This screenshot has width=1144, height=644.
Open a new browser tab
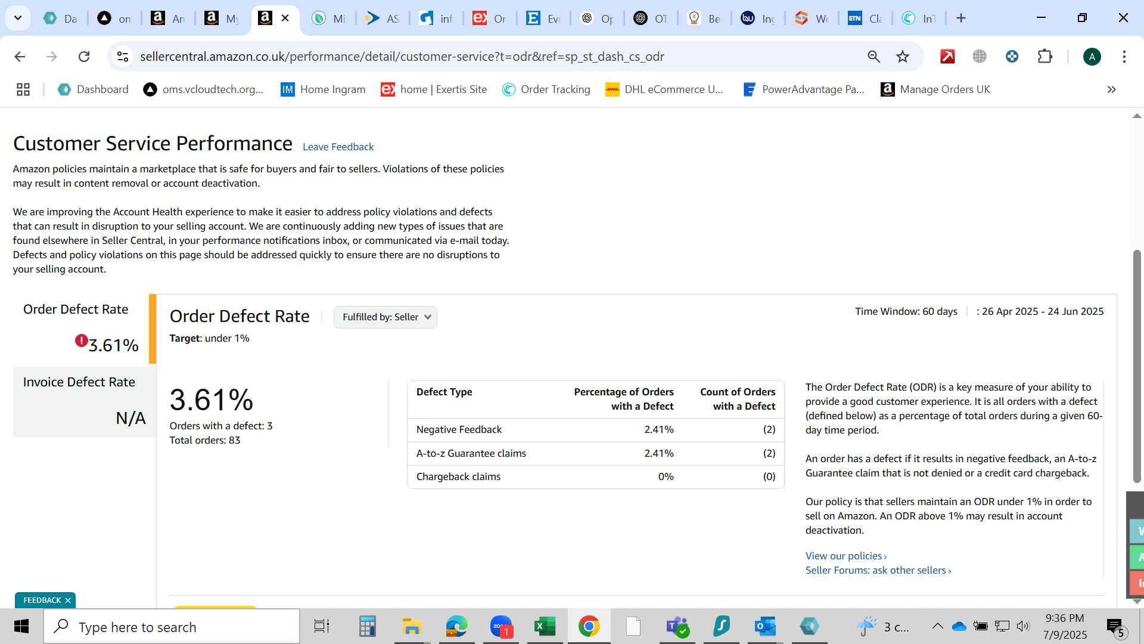961,18
